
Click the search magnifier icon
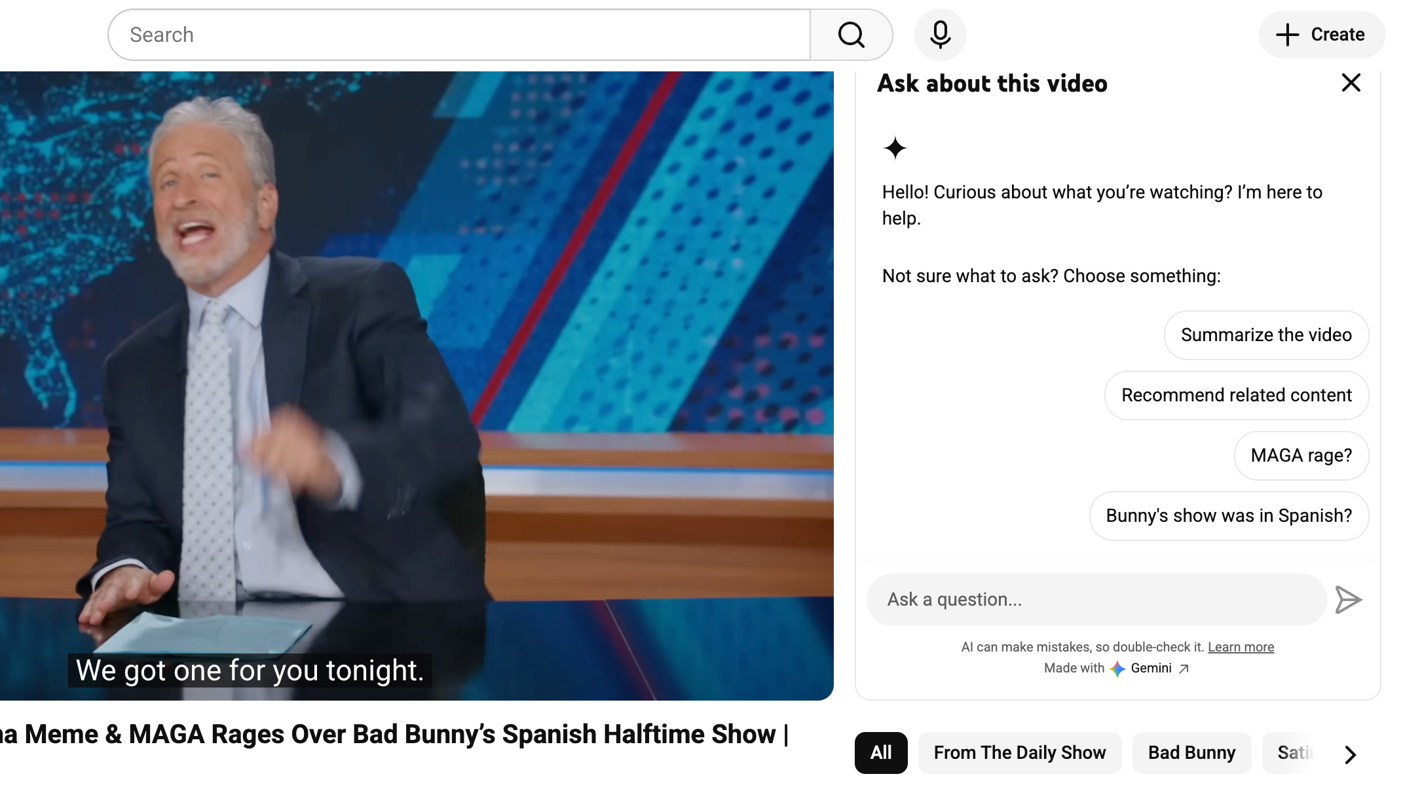point(851,34)
